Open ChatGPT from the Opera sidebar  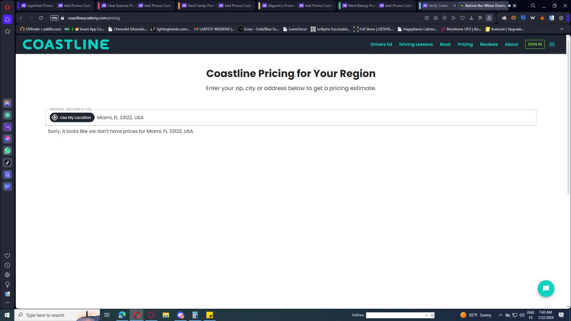(x=7, y=115)
